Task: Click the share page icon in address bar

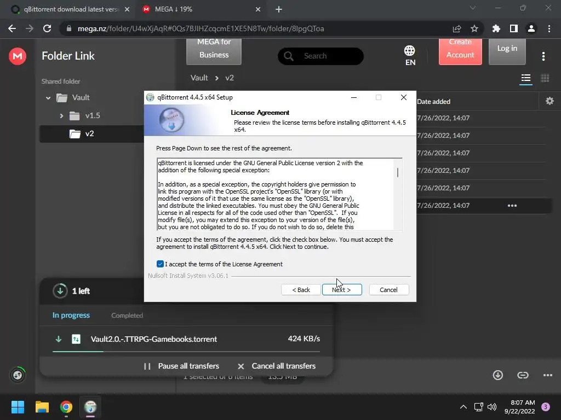Action: coord(457,28)
